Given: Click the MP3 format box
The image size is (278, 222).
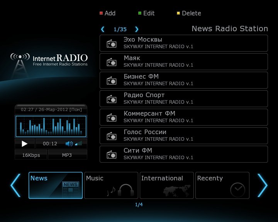Looking at the screenshot, I should pyautogui.click(x=67, y=155).
